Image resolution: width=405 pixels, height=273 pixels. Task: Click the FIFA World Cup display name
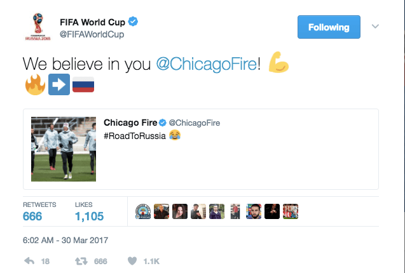click(91, 22)
